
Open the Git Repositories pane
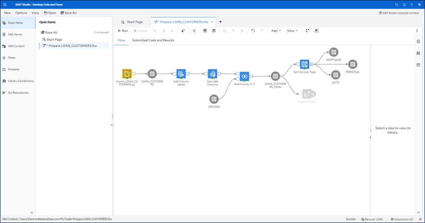click(17, 93)
